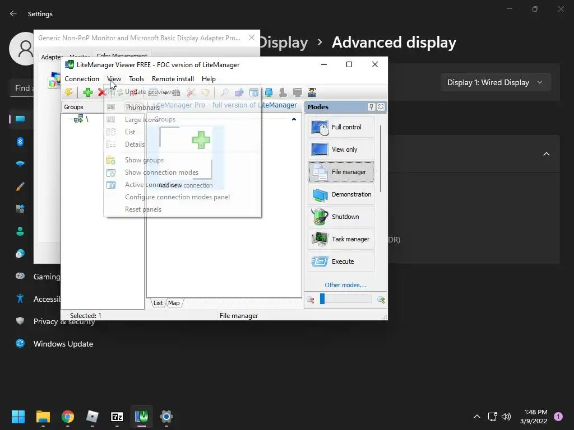Image resolution: width=574 pixels, height=430 pixels.
Task: Select File manager mode
Action: click(341, 172)
